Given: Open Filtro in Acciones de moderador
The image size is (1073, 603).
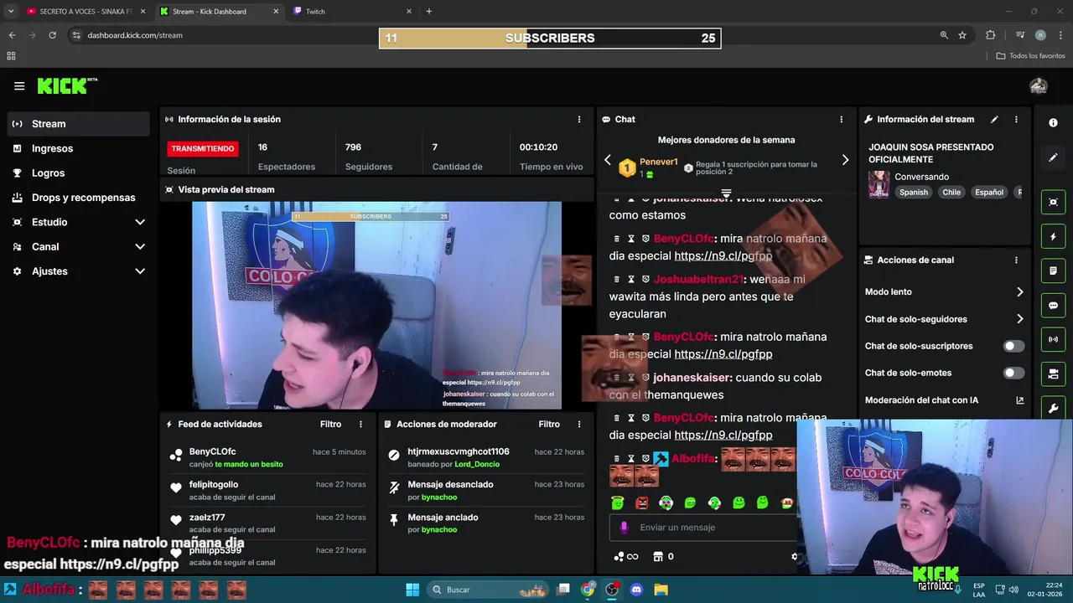Looking at the screenshot, I should [x=549, y=424].
